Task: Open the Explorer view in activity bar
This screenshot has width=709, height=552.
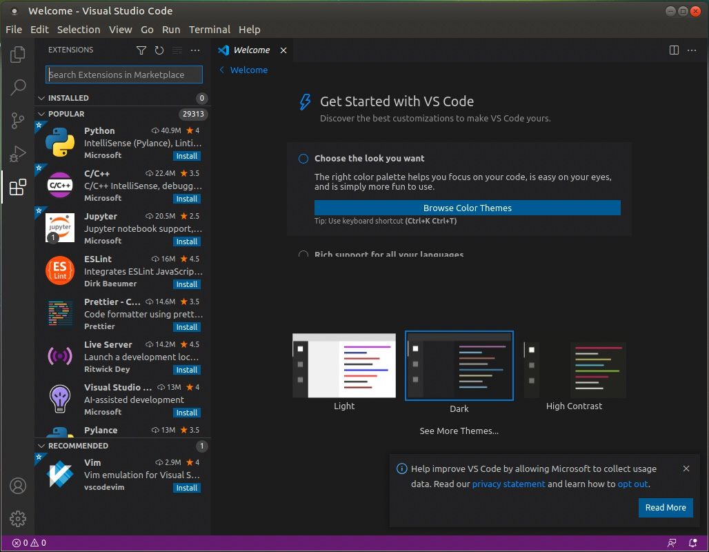Action: pyautogui.click(x=18, y=55)
